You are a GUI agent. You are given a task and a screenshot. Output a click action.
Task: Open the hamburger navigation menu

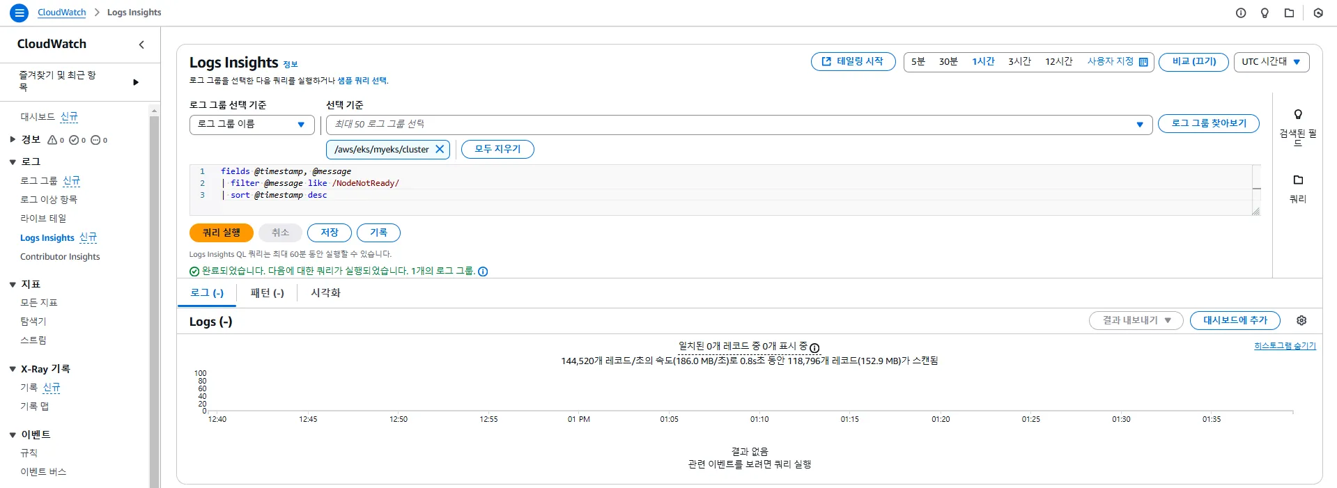click(19, 13)
